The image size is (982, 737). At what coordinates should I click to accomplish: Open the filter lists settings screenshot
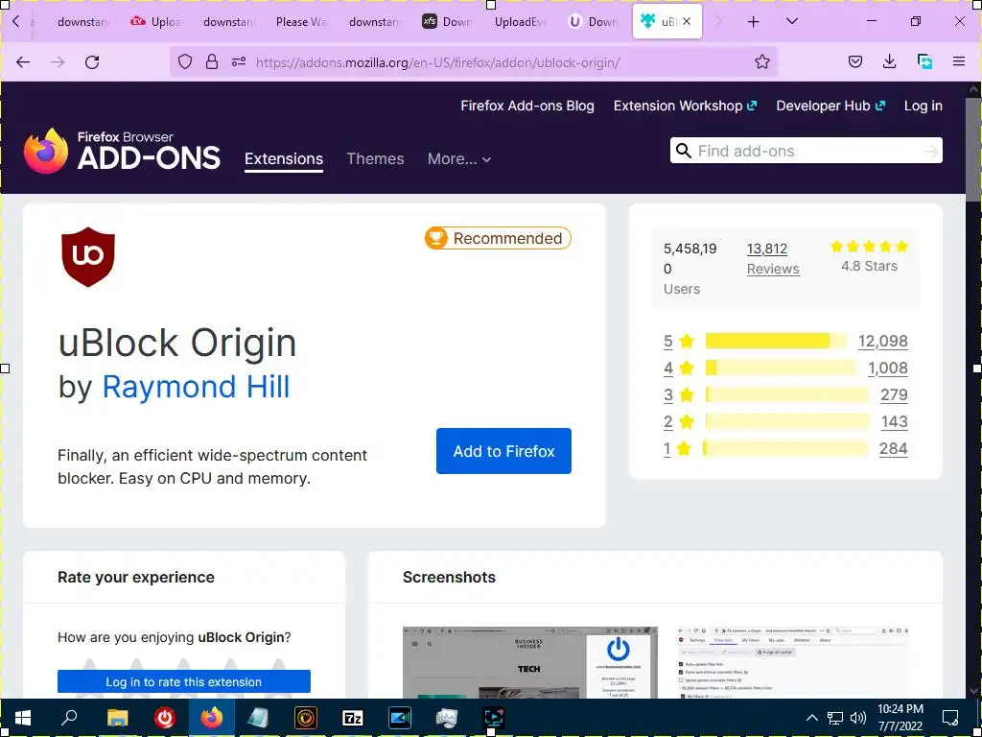tap(793, 662)
